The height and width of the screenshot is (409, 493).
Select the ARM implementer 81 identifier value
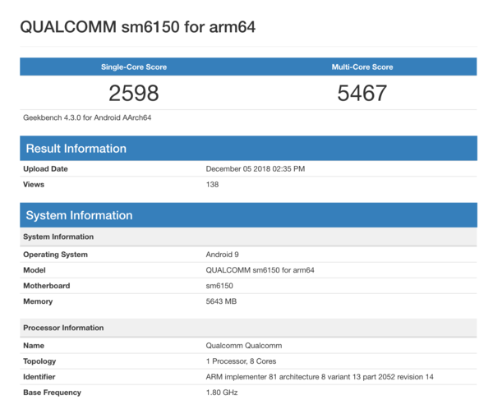click(320, 377)
